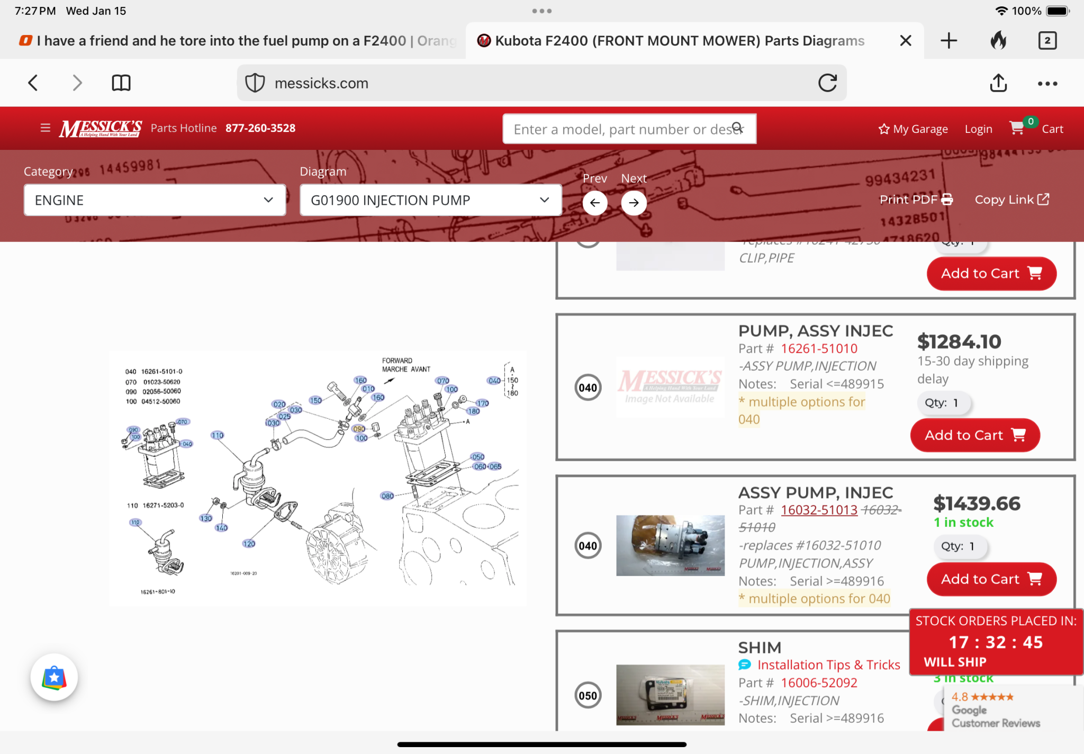Open the SHIM product photo
Image resolution: width=1084 pixels, height=754 pixels.
[x=670, y=695]
